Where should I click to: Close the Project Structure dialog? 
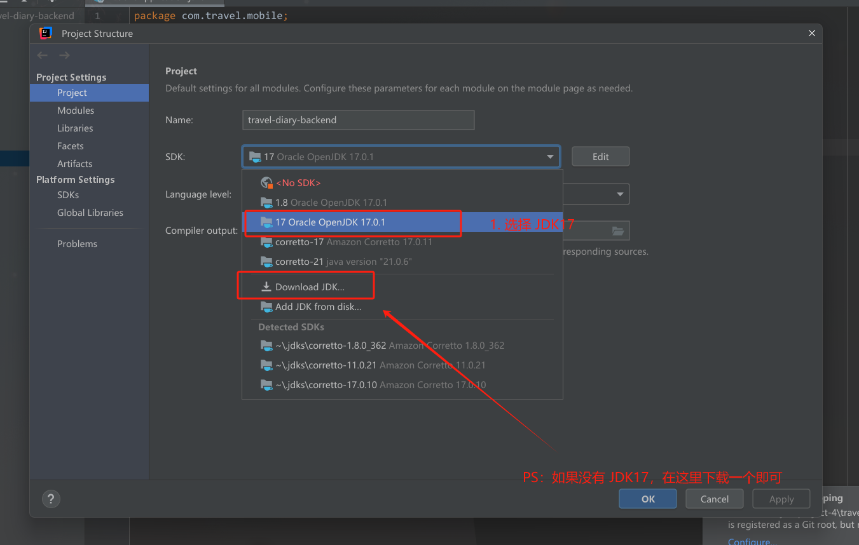(x=812, y=33)
